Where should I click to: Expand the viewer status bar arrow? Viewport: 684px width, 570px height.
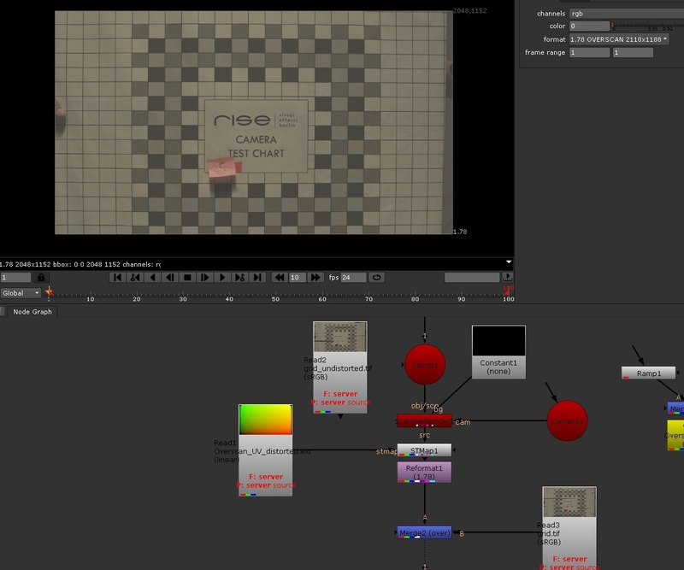509,262
